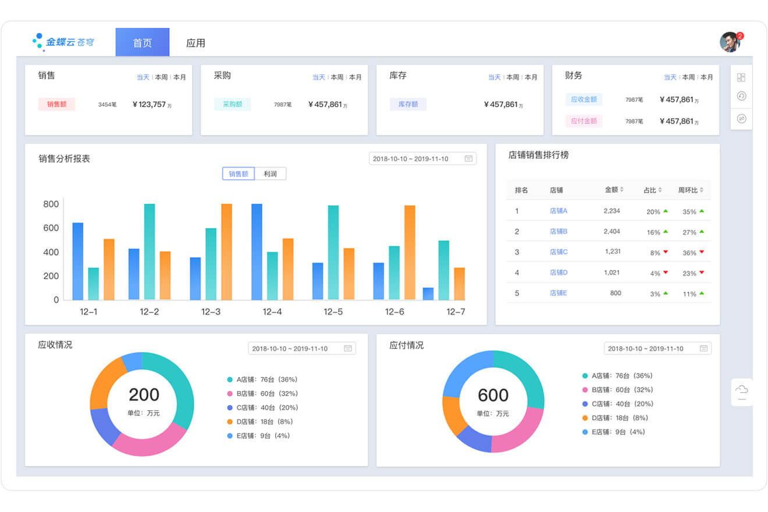
Task: Open the user avatar with notification badge
Action: coord(730,42)
